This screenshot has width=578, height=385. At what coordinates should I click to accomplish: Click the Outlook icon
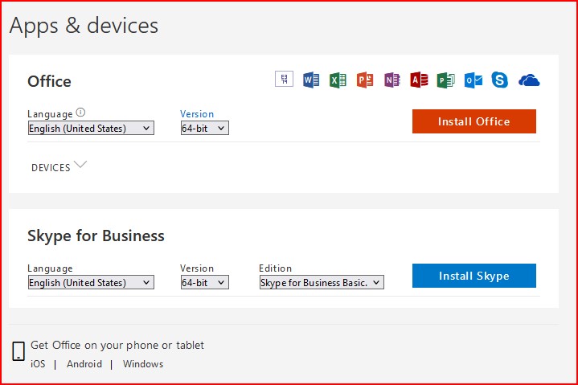(x=473, y=80)
